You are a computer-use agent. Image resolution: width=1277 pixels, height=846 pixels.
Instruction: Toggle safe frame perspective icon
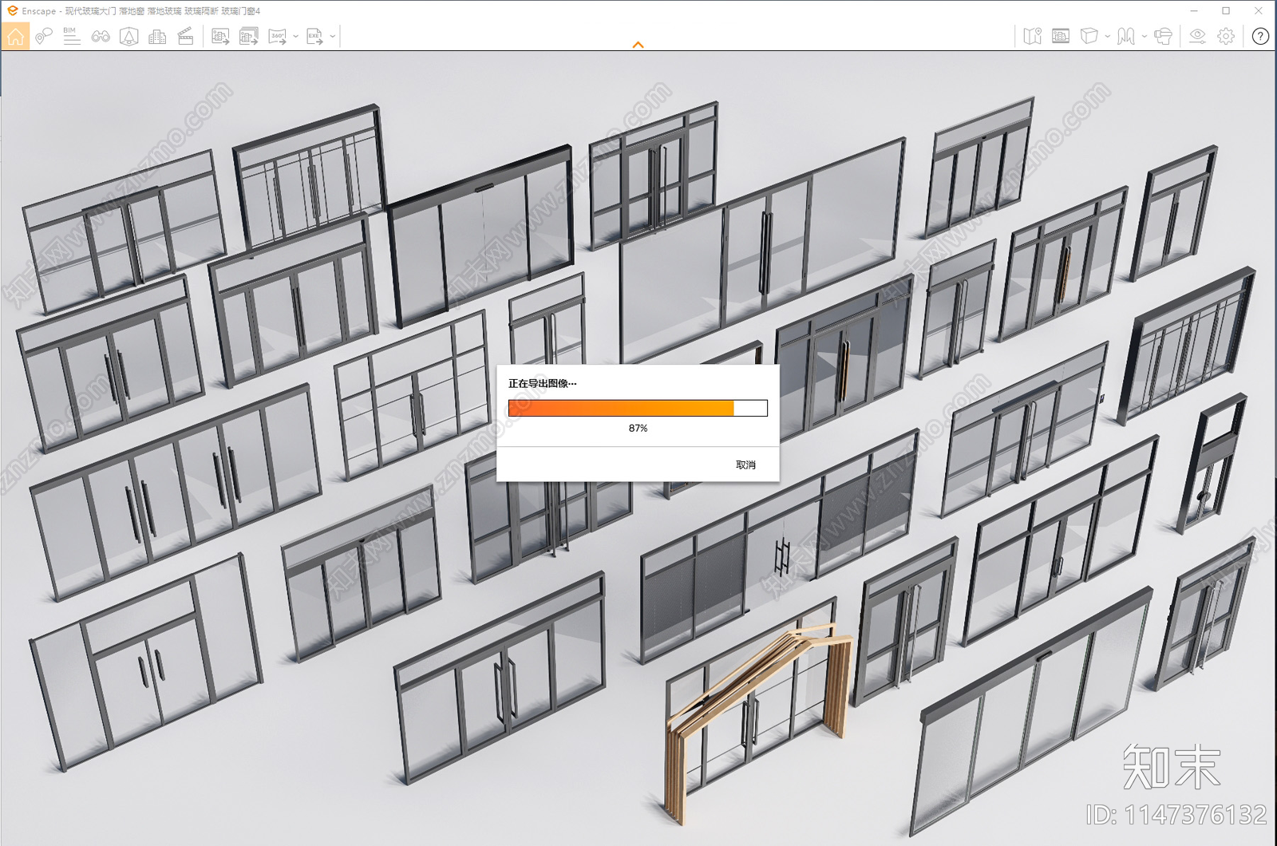[128, 36]
